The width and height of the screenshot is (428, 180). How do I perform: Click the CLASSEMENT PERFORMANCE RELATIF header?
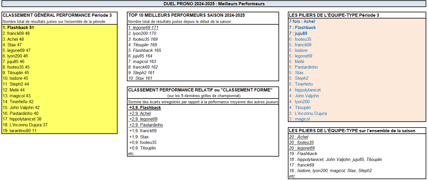[200, 90]
